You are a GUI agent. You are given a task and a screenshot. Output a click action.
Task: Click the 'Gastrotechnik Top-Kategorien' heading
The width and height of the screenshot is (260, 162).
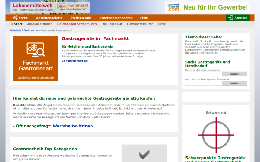click(45, 149)
